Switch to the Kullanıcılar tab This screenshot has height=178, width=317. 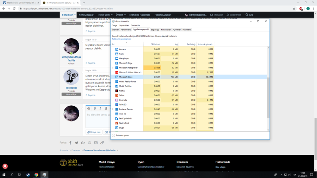click(x=166, y=29)
